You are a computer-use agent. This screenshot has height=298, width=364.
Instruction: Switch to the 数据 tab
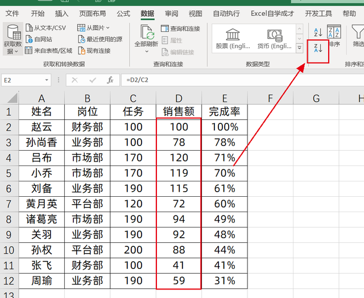tap(147, 14)
